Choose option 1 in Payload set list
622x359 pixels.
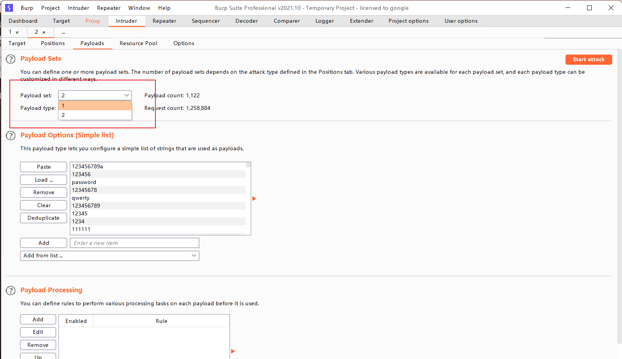[x=95, y=106]
